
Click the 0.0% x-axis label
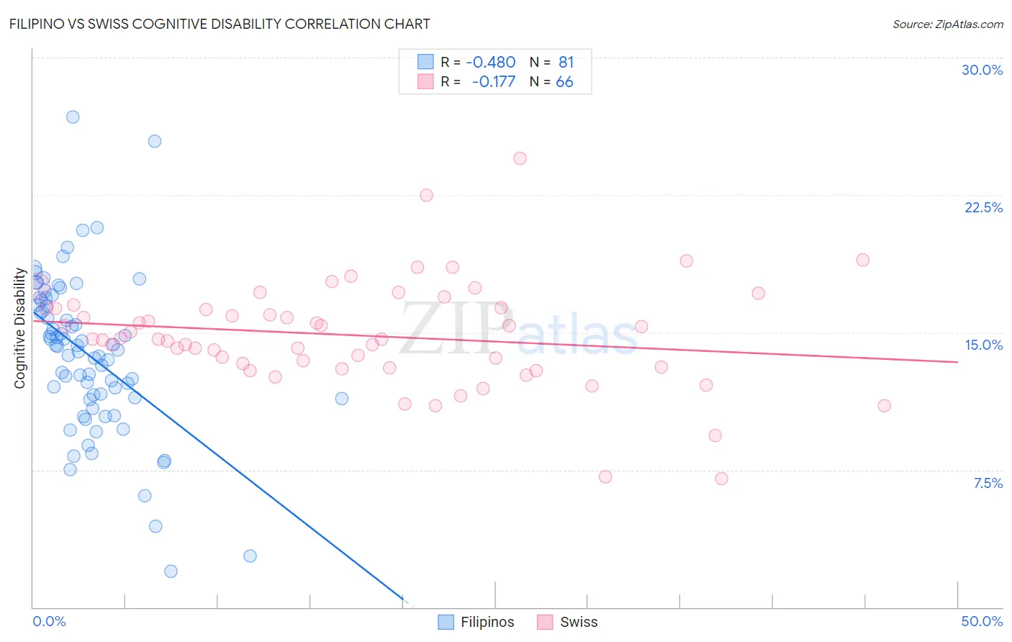[x=49, y=621]
